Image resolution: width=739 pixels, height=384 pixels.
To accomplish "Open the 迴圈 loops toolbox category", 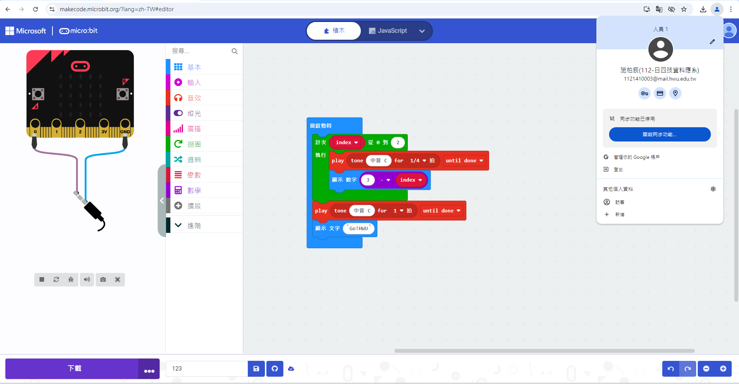I will 194,144.
